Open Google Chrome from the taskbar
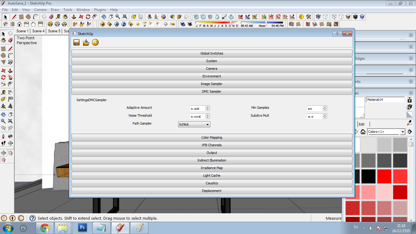The width and height of the screenshot is (416, 234). click(x=45, y=228)
